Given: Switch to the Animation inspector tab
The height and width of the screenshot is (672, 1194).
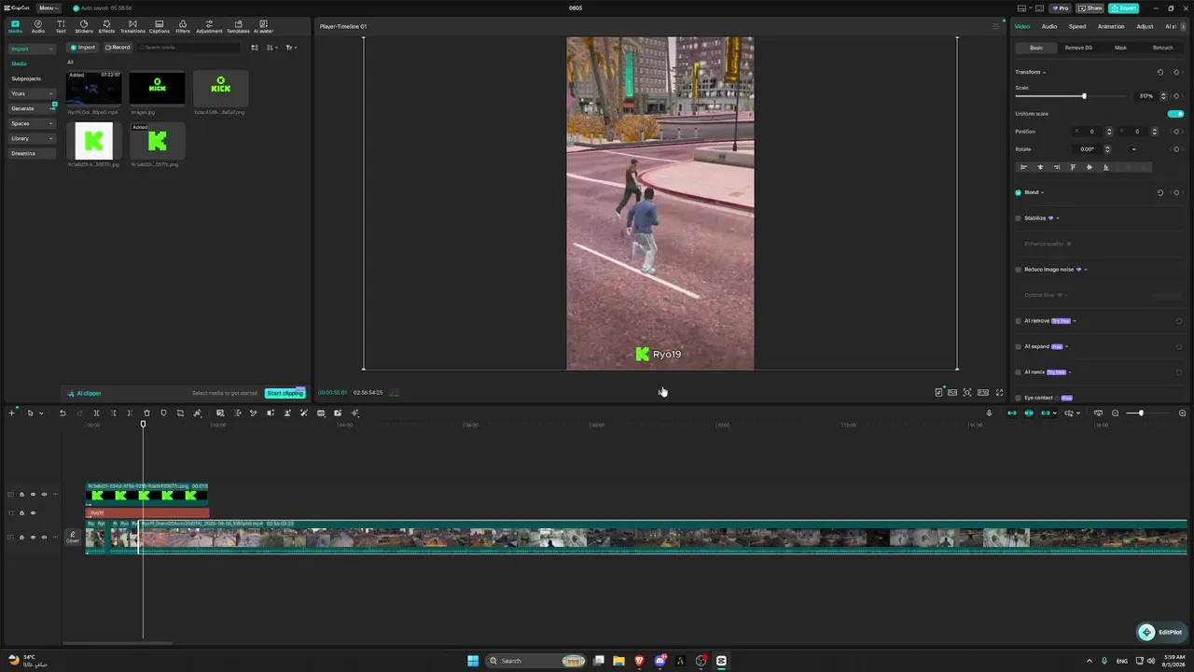Looking at the screenshot, I should [1111, 26].
